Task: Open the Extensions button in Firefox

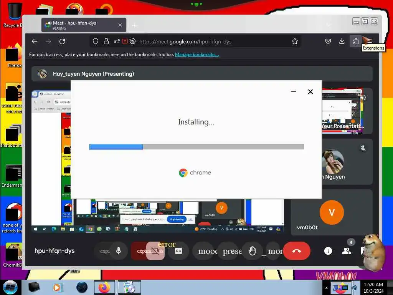Action: pyautogui.click(x=356, y=41)
